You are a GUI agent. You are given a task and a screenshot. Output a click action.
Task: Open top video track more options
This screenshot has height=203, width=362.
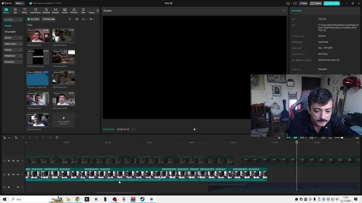point(22,161)
